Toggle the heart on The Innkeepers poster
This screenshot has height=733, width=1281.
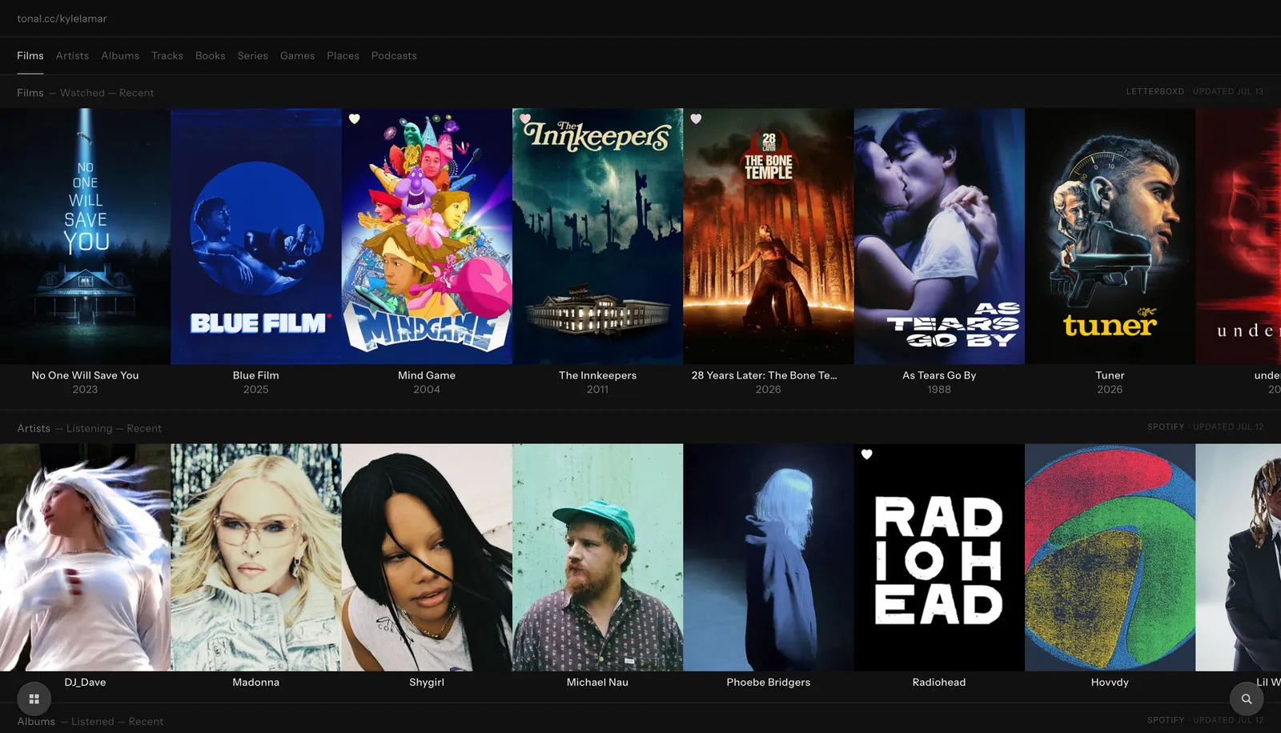pyautogui.click(x=525, y=119)
